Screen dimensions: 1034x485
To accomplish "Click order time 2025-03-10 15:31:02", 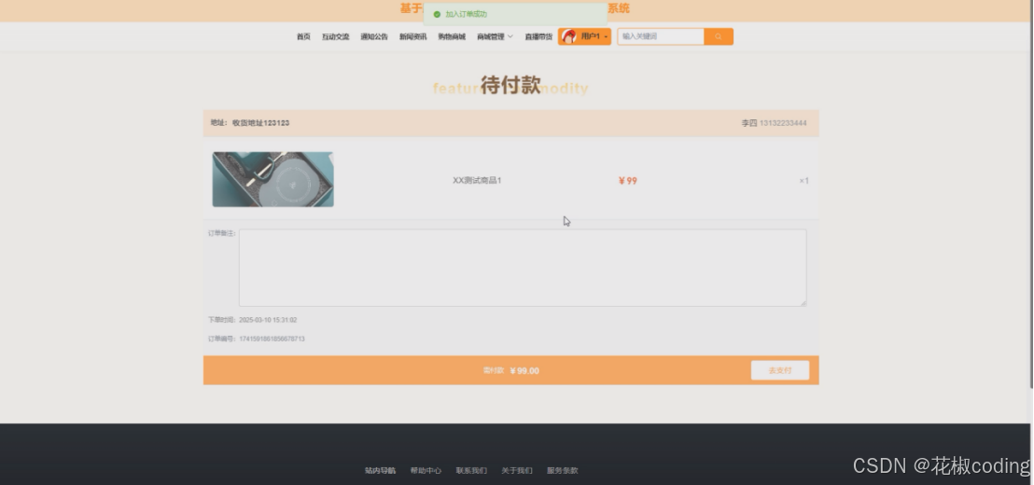I will [x=268, y=320].
